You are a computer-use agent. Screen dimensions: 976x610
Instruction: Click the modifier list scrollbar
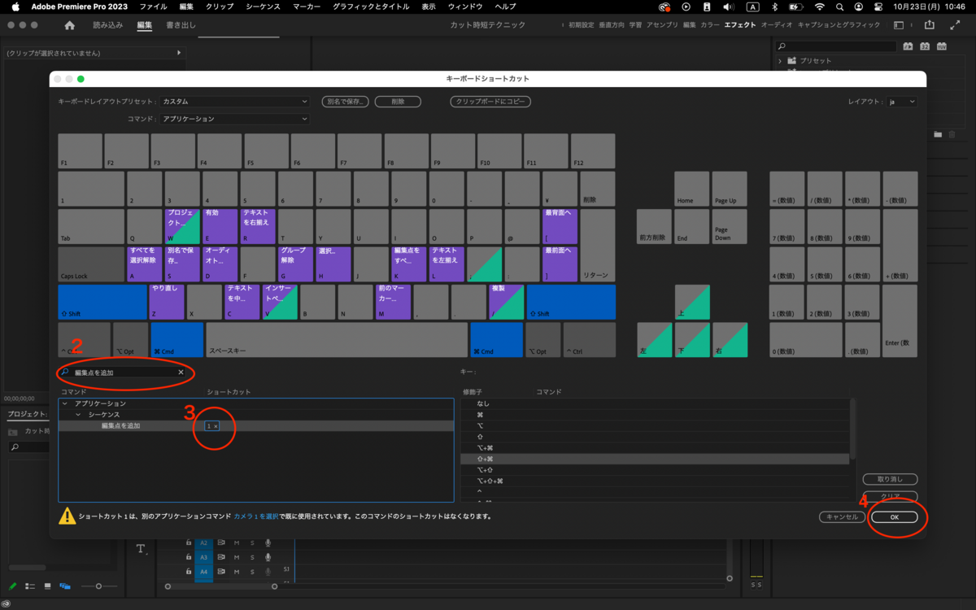(x=852, y=429)
